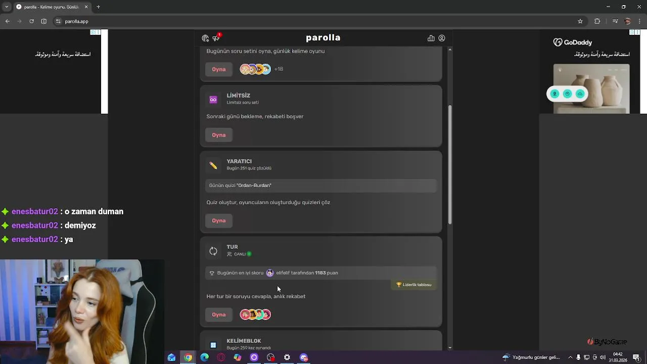647x364 pixels.
Task: Open volume control in system tray
Action: point(603,357)
